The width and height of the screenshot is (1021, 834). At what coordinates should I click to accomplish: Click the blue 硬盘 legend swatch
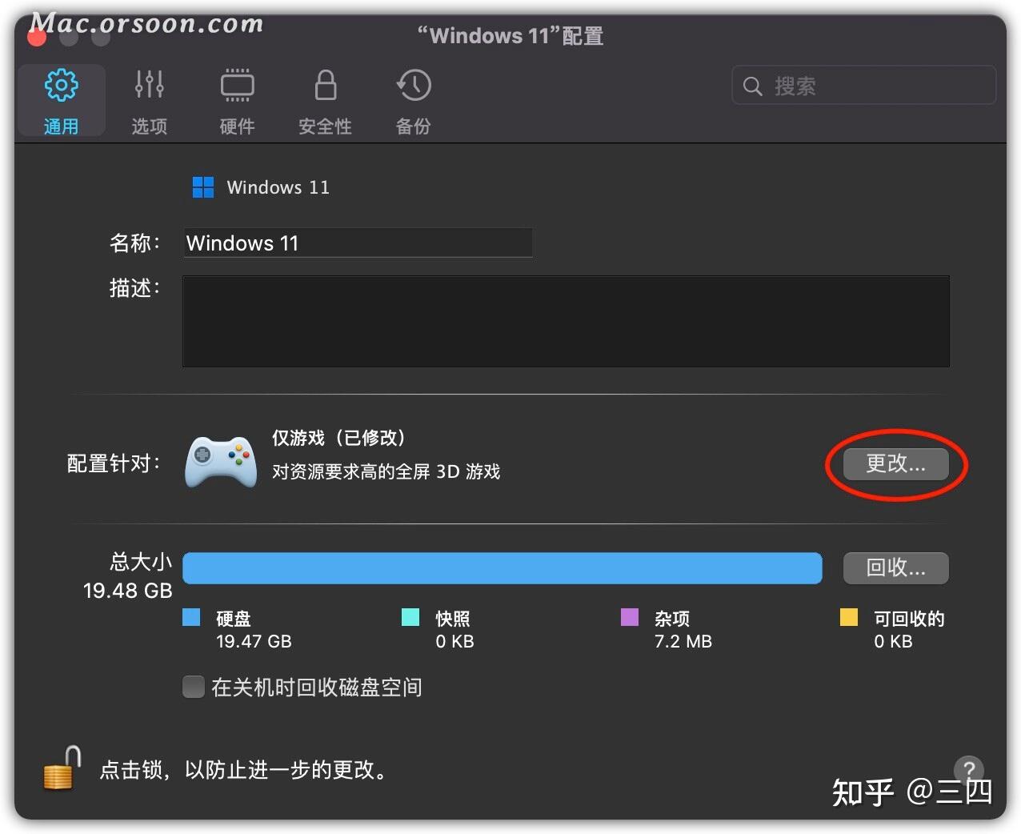(191, 617)
